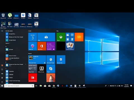134x100 pixels.
Task: Open the Task View button
Action: [36, 86]
